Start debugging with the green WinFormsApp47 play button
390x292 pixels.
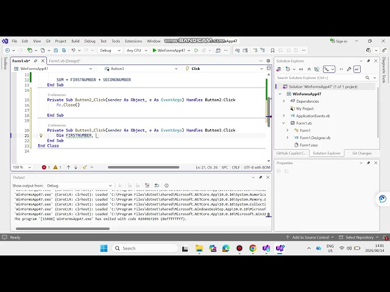click(169, 50)
